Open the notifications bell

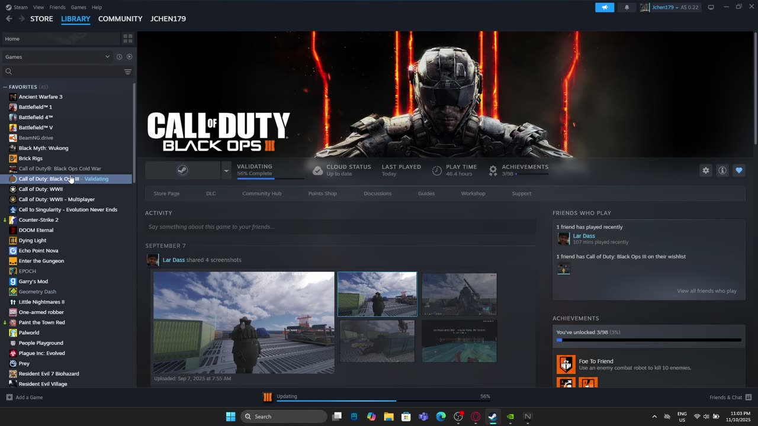tap(627, 7)
